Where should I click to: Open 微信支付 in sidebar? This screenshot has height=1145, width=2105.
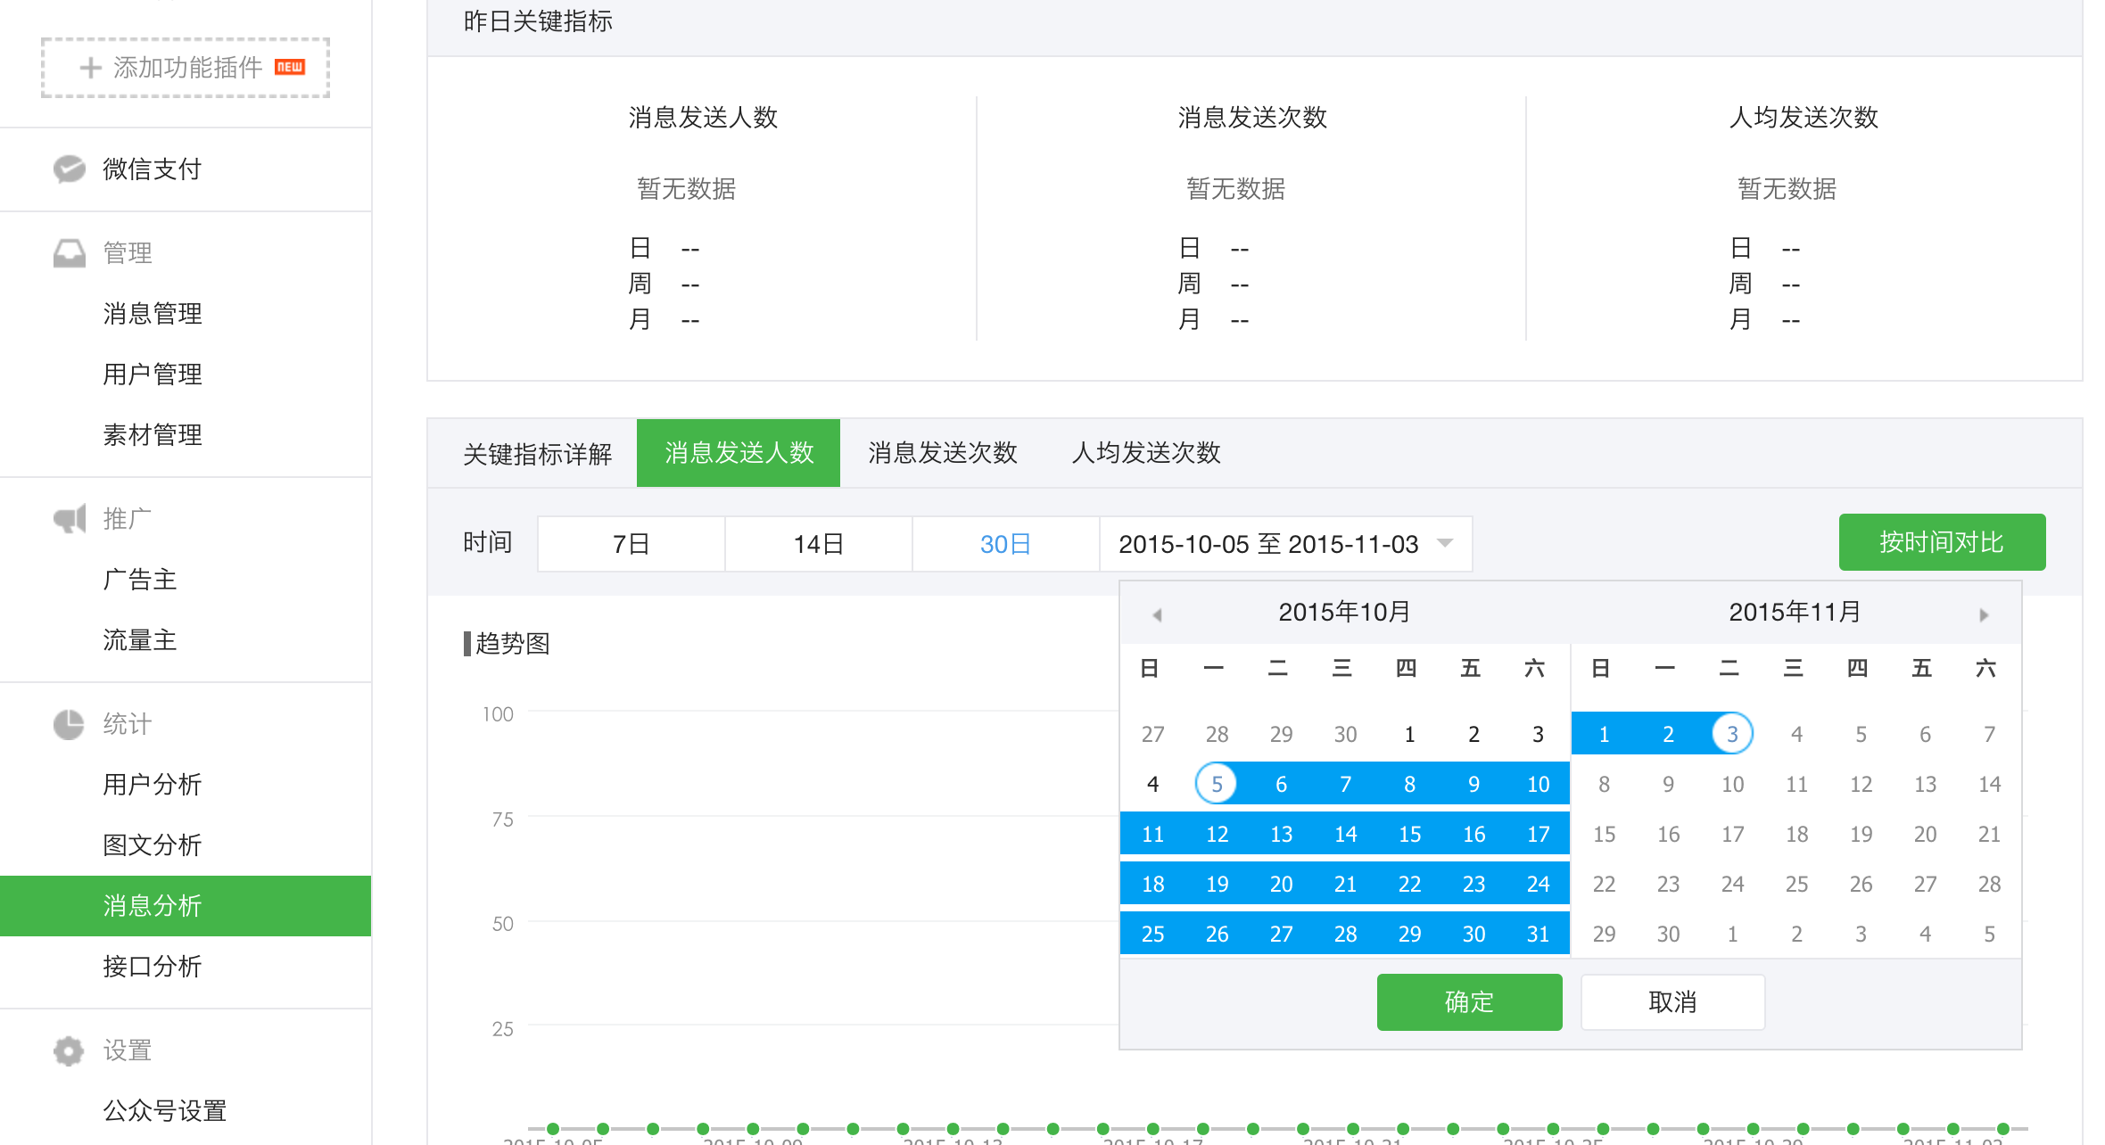pyautogui.click(x=153, y=169)
